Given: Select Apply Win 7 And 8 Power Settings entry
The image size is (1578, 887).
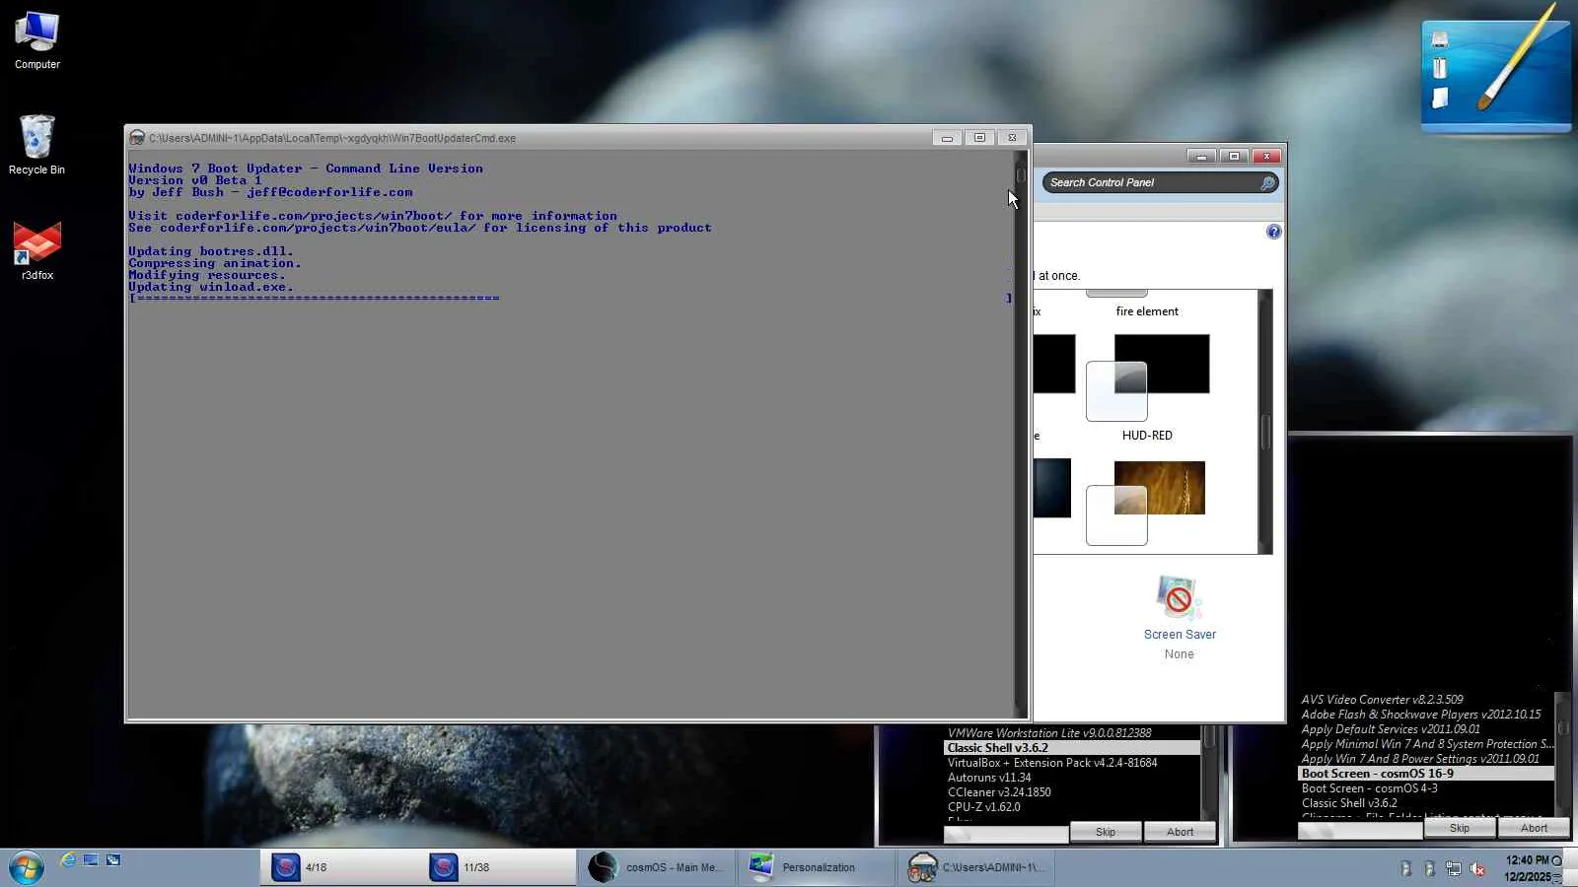Looking at the screenshot, I should click(x=1420, y=759).
